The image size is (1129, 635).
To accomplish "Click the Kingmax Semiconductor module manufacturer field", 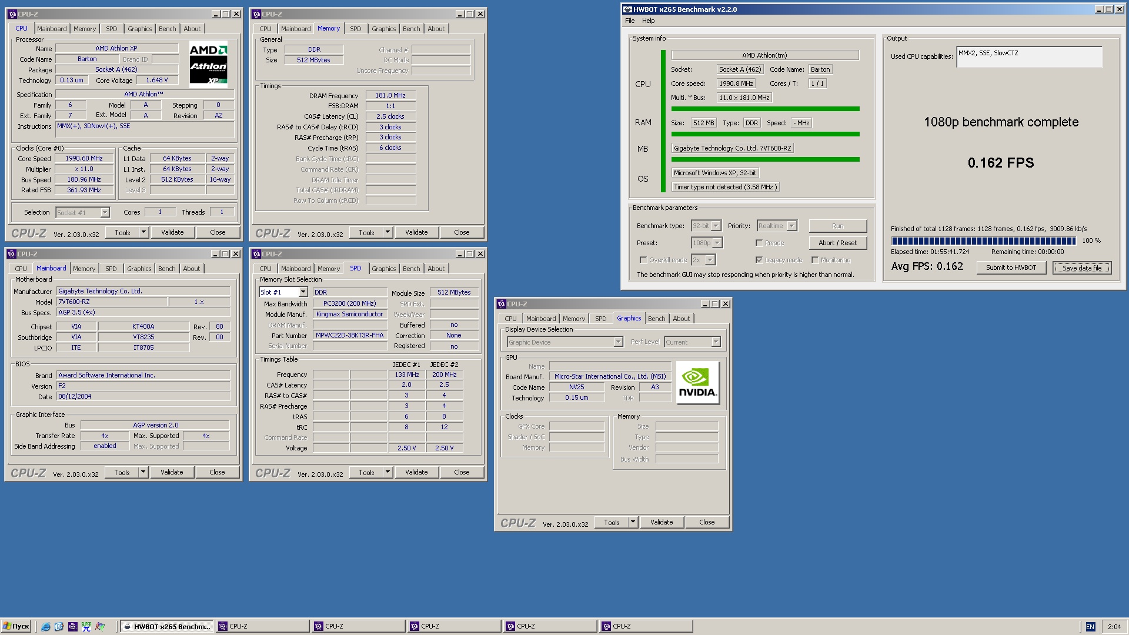I will click(x=350, y=314).
